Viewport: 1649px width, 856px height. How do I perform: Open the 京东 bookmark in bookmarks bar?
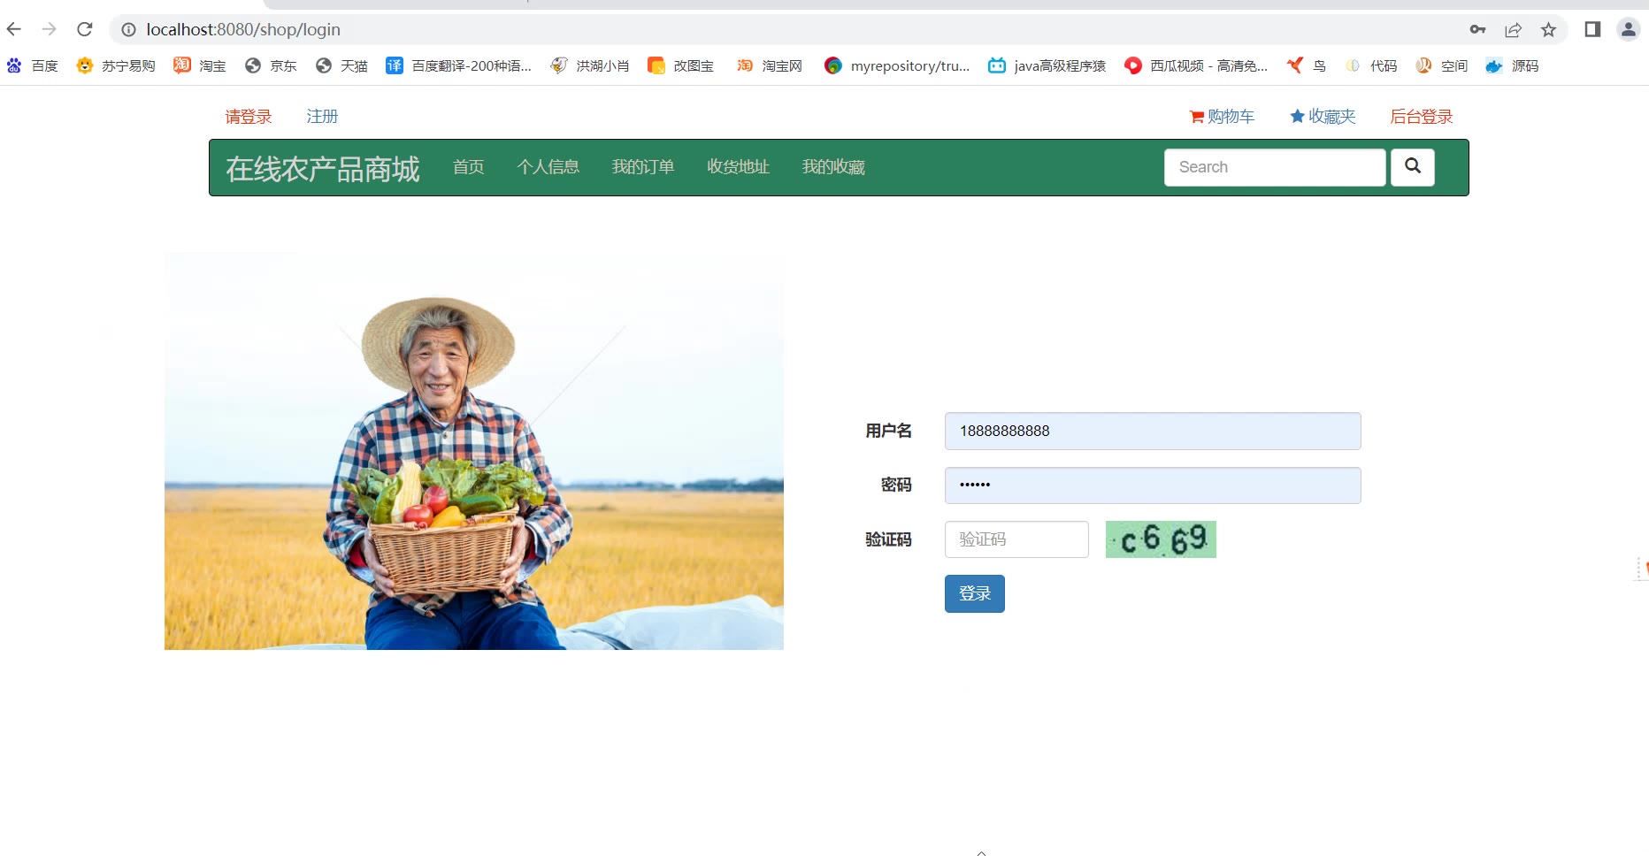pyautogui.click(x=272, y=66)
